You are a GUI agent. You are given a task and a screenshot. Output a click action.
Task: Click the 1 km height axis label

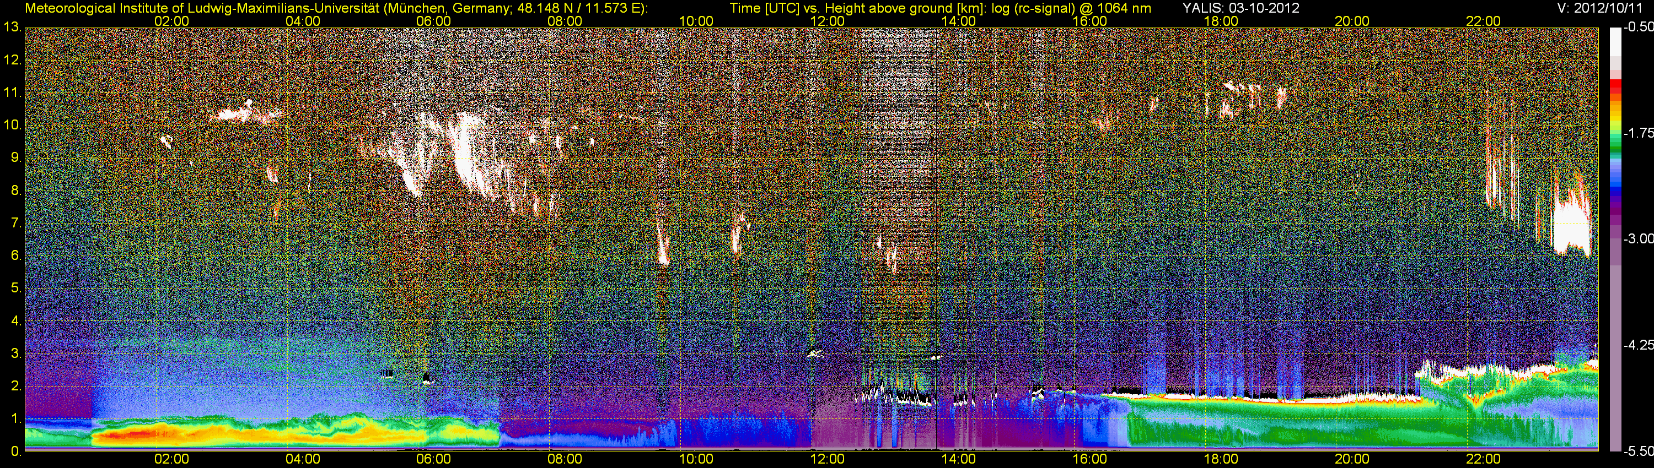coord(15,418)
